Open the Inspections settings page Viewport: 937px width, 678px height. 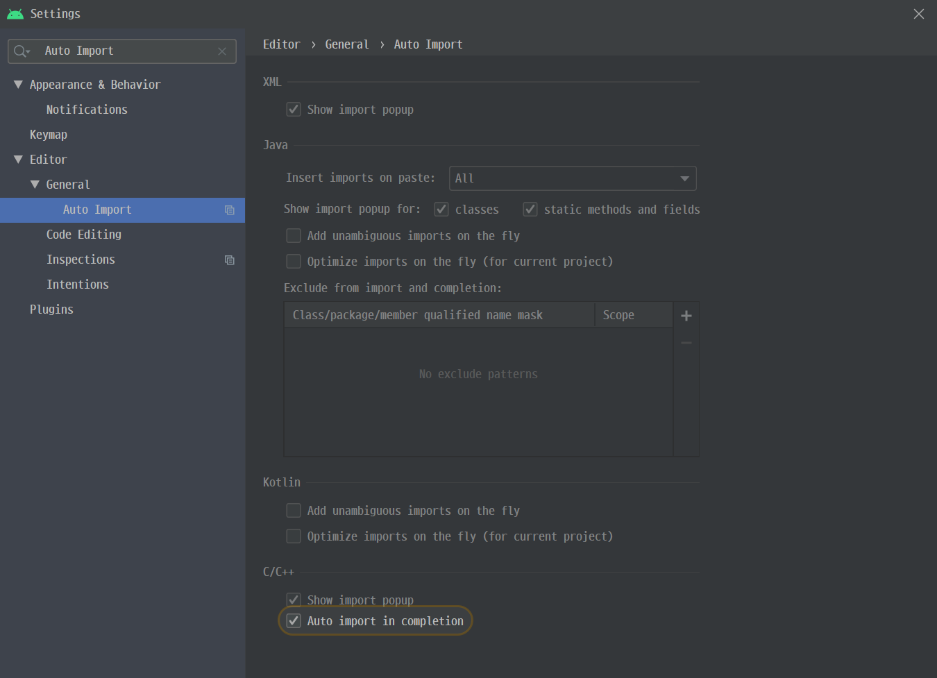click(81, 260)
